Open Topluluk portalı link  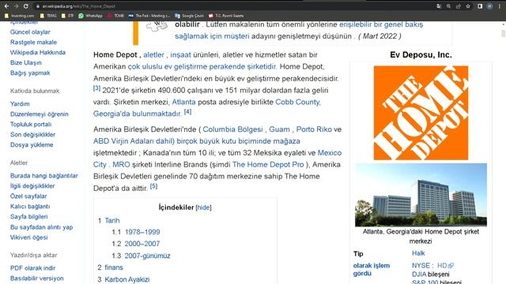pyautogui.click(x=31, y=125)
